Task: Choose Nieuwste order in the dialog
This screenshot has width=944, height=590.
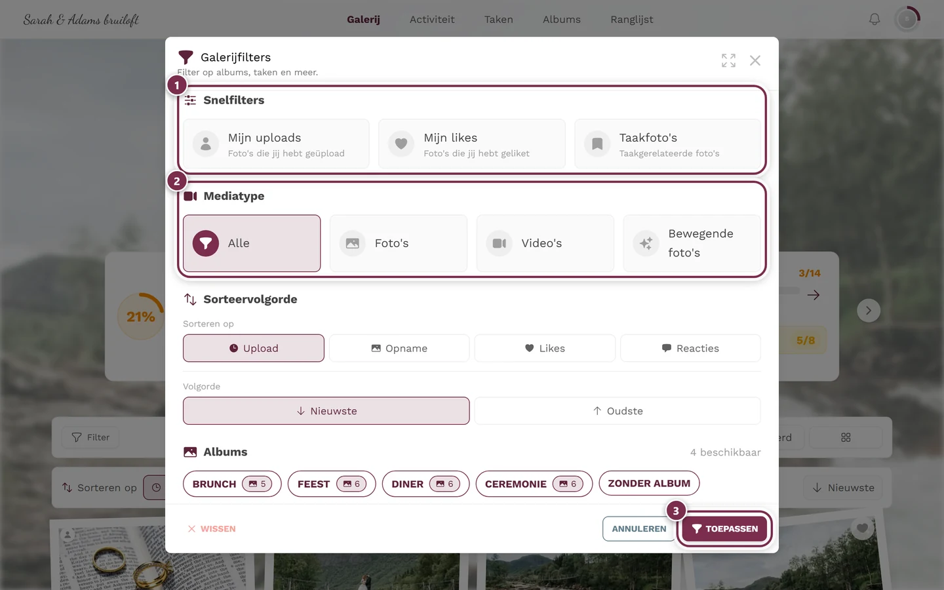Action: [326, 411]
